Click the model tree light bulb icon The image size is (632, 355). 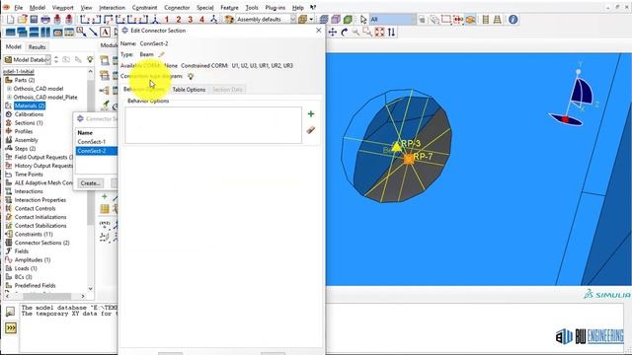click(90, 59)
